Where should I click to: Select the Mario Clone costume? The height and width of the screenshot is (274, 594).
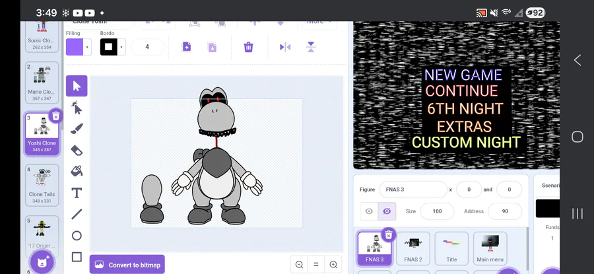pyautogui.click(x=42, y=83)
